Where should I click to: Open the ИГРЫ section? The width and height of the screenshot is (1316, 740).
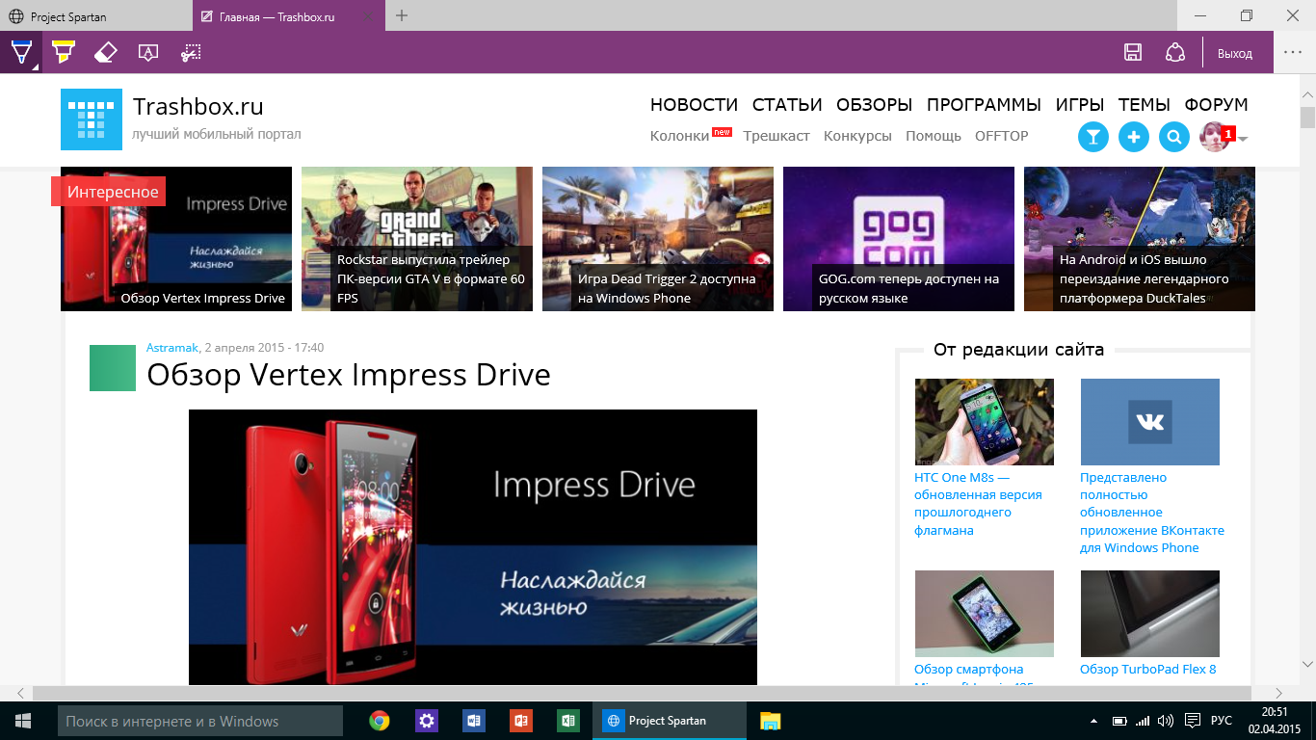pos(1080,105)
